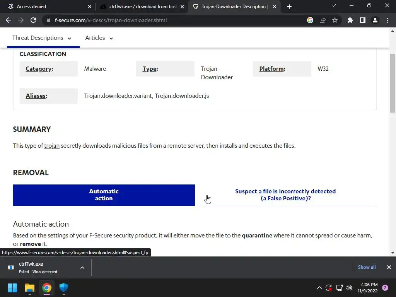
Task: Open notification center badge
Action: click(385, 288)
